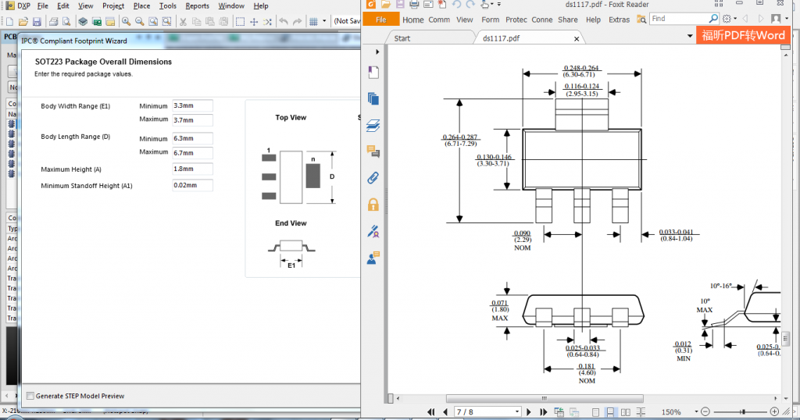This screenshot has width=800, height=420.
Task: Open the Security padlock panel
Action: pyautogui.click(x=373, y=205)
